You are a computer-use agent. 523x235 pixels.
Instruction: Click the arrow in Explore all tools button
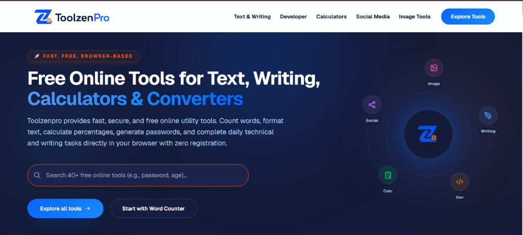point(88,208)
